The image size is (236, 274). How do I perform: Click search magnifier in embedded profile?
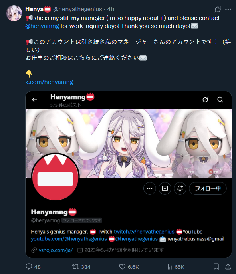coord(220,100)
